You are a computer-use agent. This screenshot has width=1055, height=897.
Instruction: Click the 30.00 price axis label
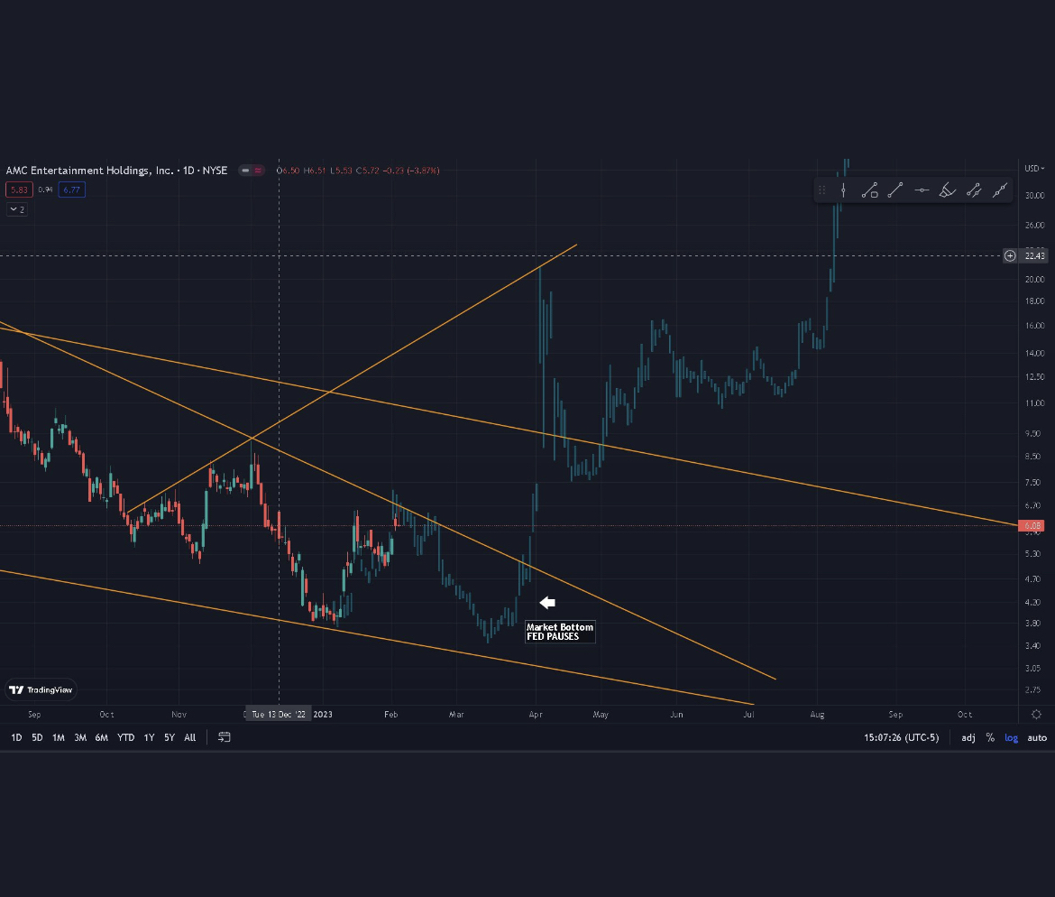pos(1034,195)
